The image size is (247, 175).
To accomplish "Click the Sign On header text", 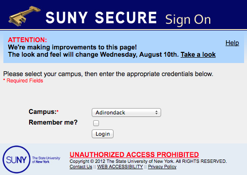I will pos(188,20).
